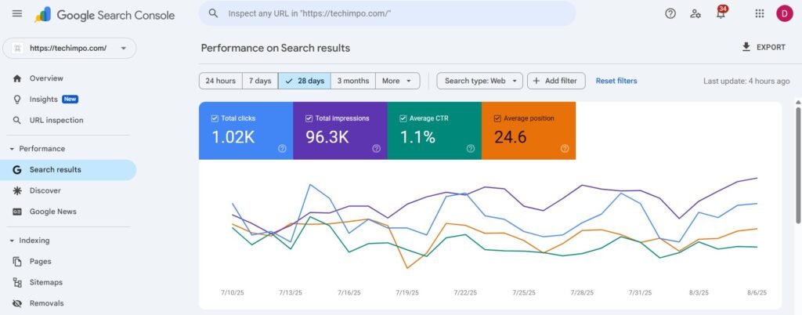Disable the Average CTR checkbox
Viewport: 802px width, 315px height.
click(403, 118)
